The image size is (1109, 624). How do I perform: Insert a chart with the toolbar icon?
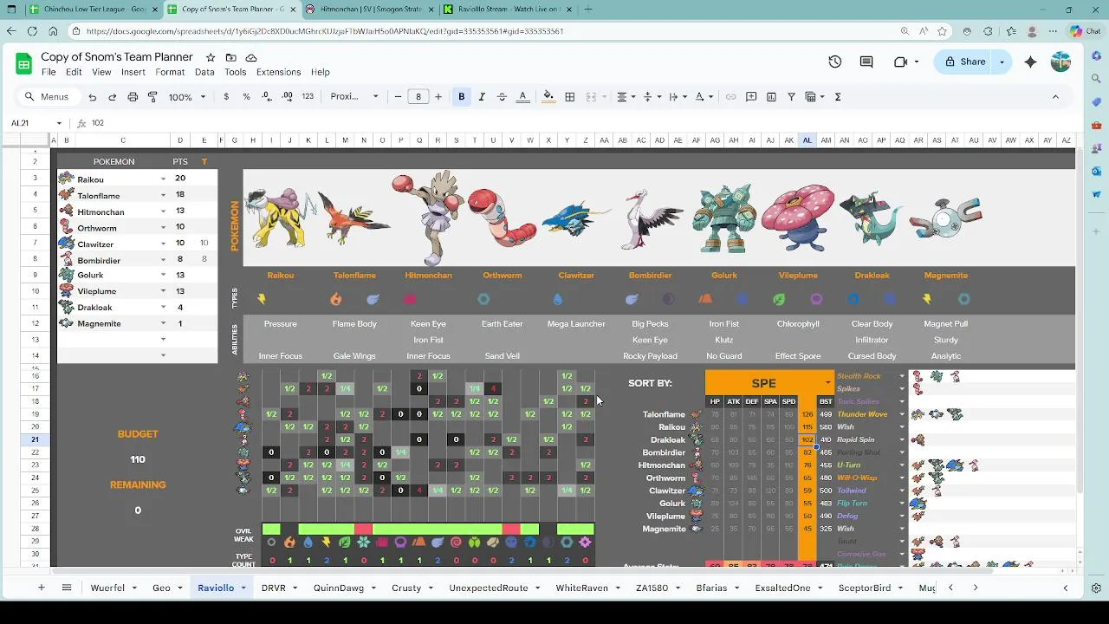(x=771, y=97)
